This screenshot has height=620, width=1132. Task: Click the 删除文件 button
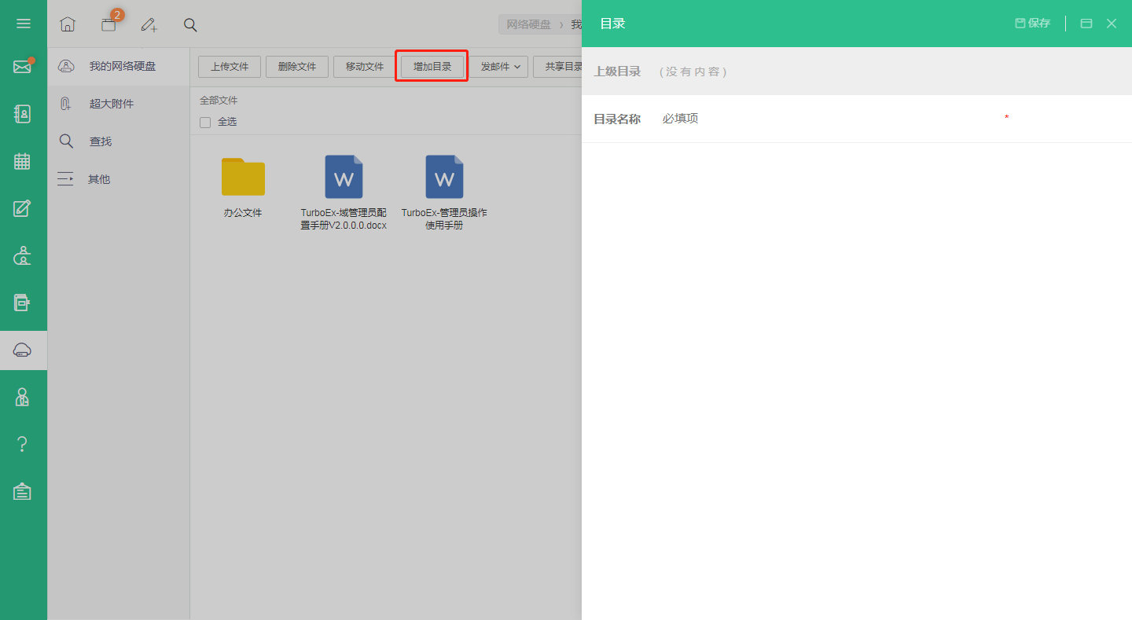coord(297,67)
